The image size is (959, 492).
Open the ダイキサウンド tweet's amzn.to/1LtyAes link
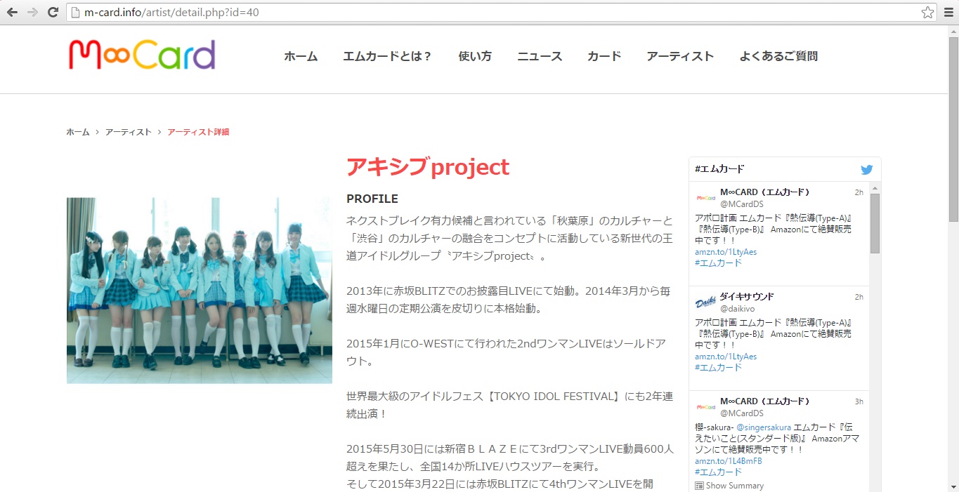726,357
